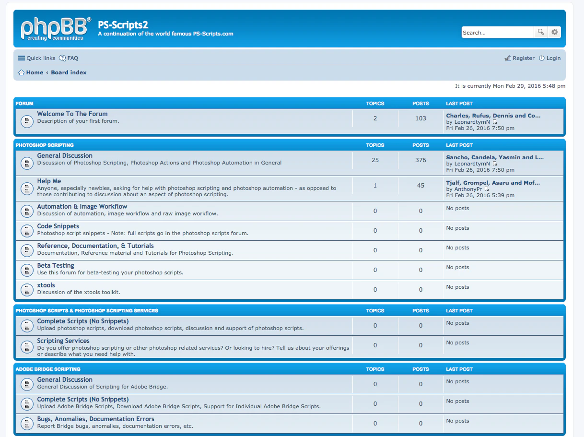Open last post Tjalf, Grompel, Asaru and Mof…
Image resolution: width=584 pixels, height=437 pixels.
493,183
